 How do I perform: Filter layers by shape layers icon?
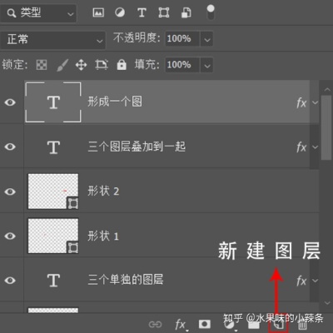pyautogui.click(x=164, y=12)
